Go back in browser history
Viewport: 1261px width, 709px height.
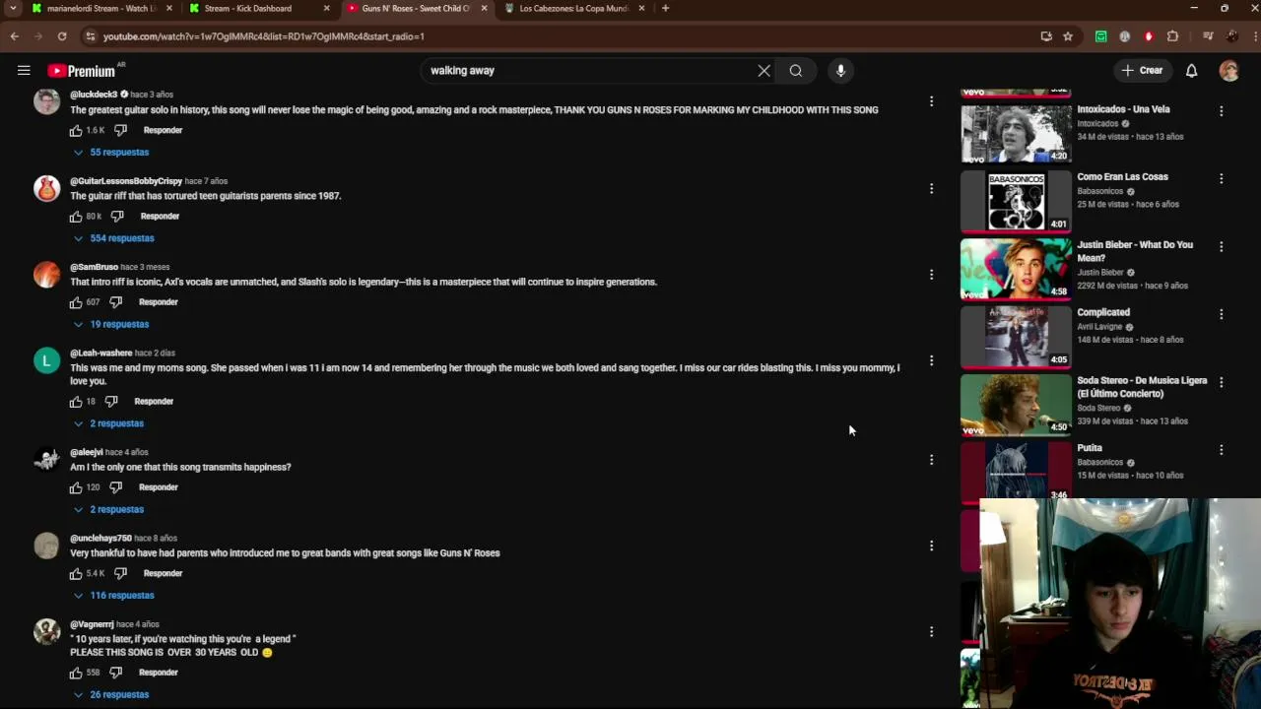(14, 36)
